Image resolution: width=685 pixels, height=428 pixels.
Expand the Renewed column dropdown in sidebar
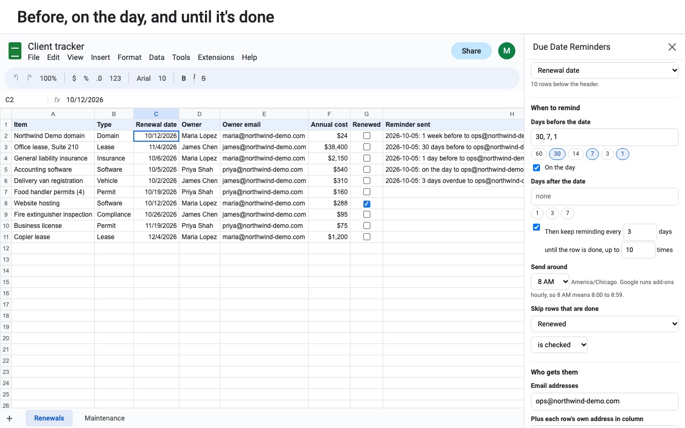[x=605, y=324]
